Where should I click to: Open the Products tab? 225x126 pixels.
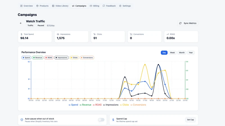tap(42, 6)
